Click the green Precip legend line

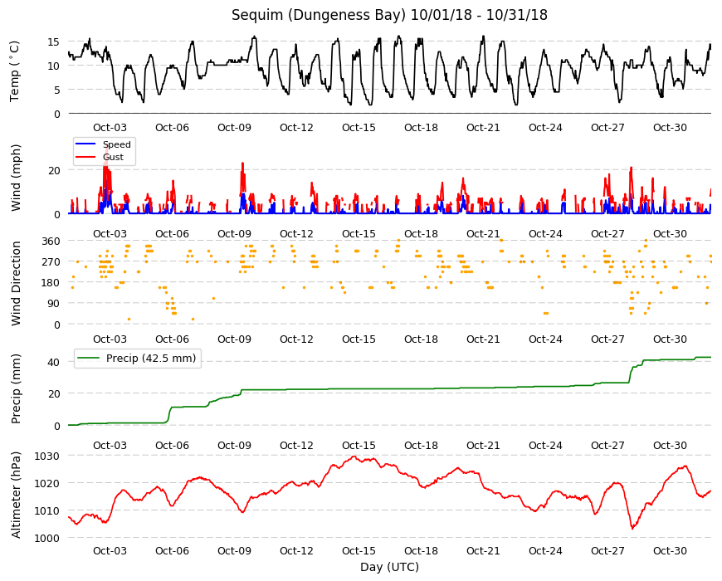(x=89, y=358)
